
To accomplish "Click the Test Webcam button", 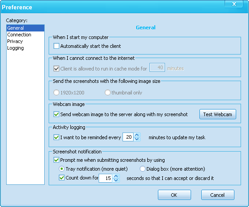I will pyautogui.click(x=218, y=114).
